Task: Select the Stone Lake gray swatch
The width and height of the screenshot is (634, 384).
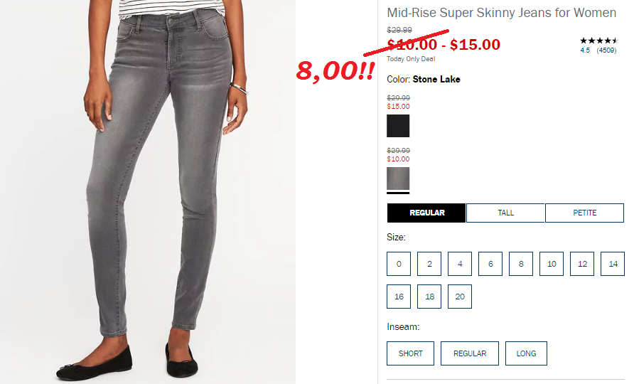Action: [398, 178]
